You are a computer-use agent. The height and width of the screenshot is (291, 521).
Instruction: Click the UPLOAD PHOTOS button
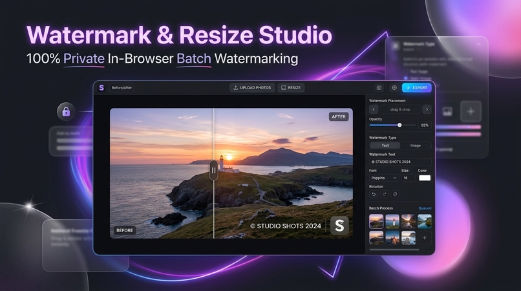[252, 88]
